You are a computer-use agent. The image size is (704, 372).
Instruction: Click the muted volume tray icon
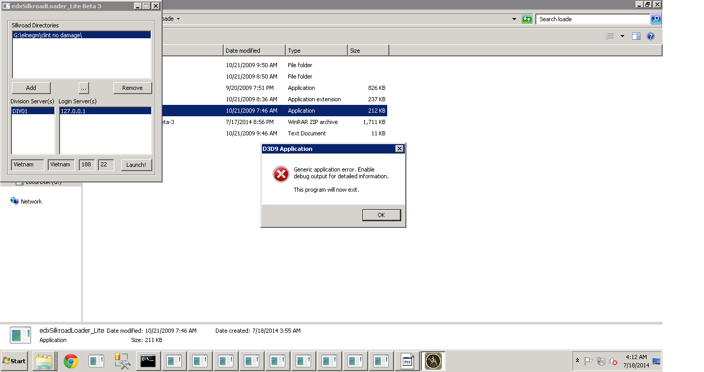(613, 361)
